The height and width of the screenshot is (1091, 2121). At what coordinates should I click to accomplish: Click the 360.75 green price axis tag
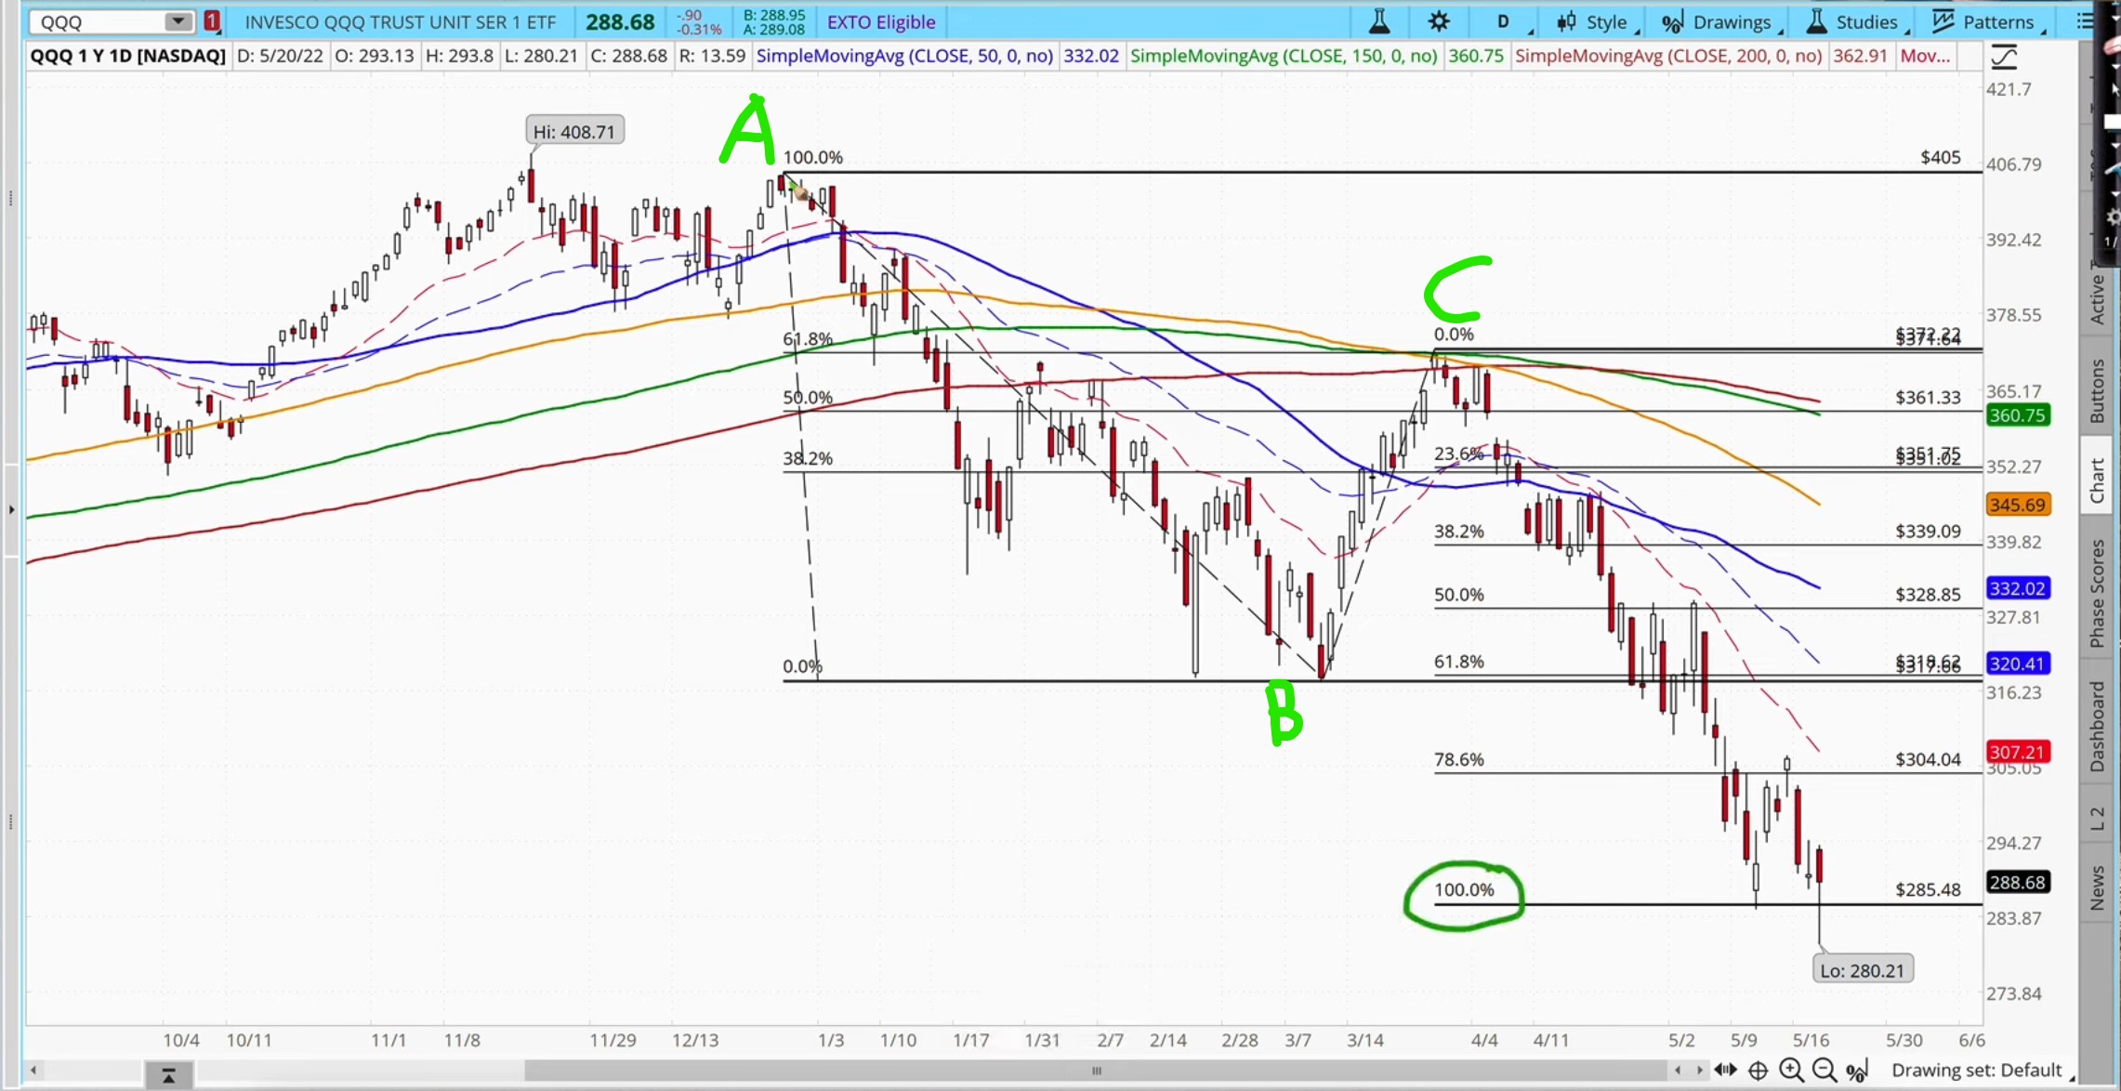[2017, 415]
